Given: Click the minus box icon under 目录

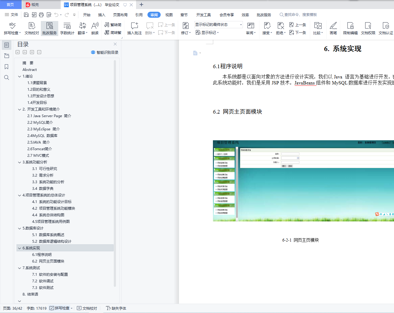Looking at the screenshot, I should pos(39,52).
